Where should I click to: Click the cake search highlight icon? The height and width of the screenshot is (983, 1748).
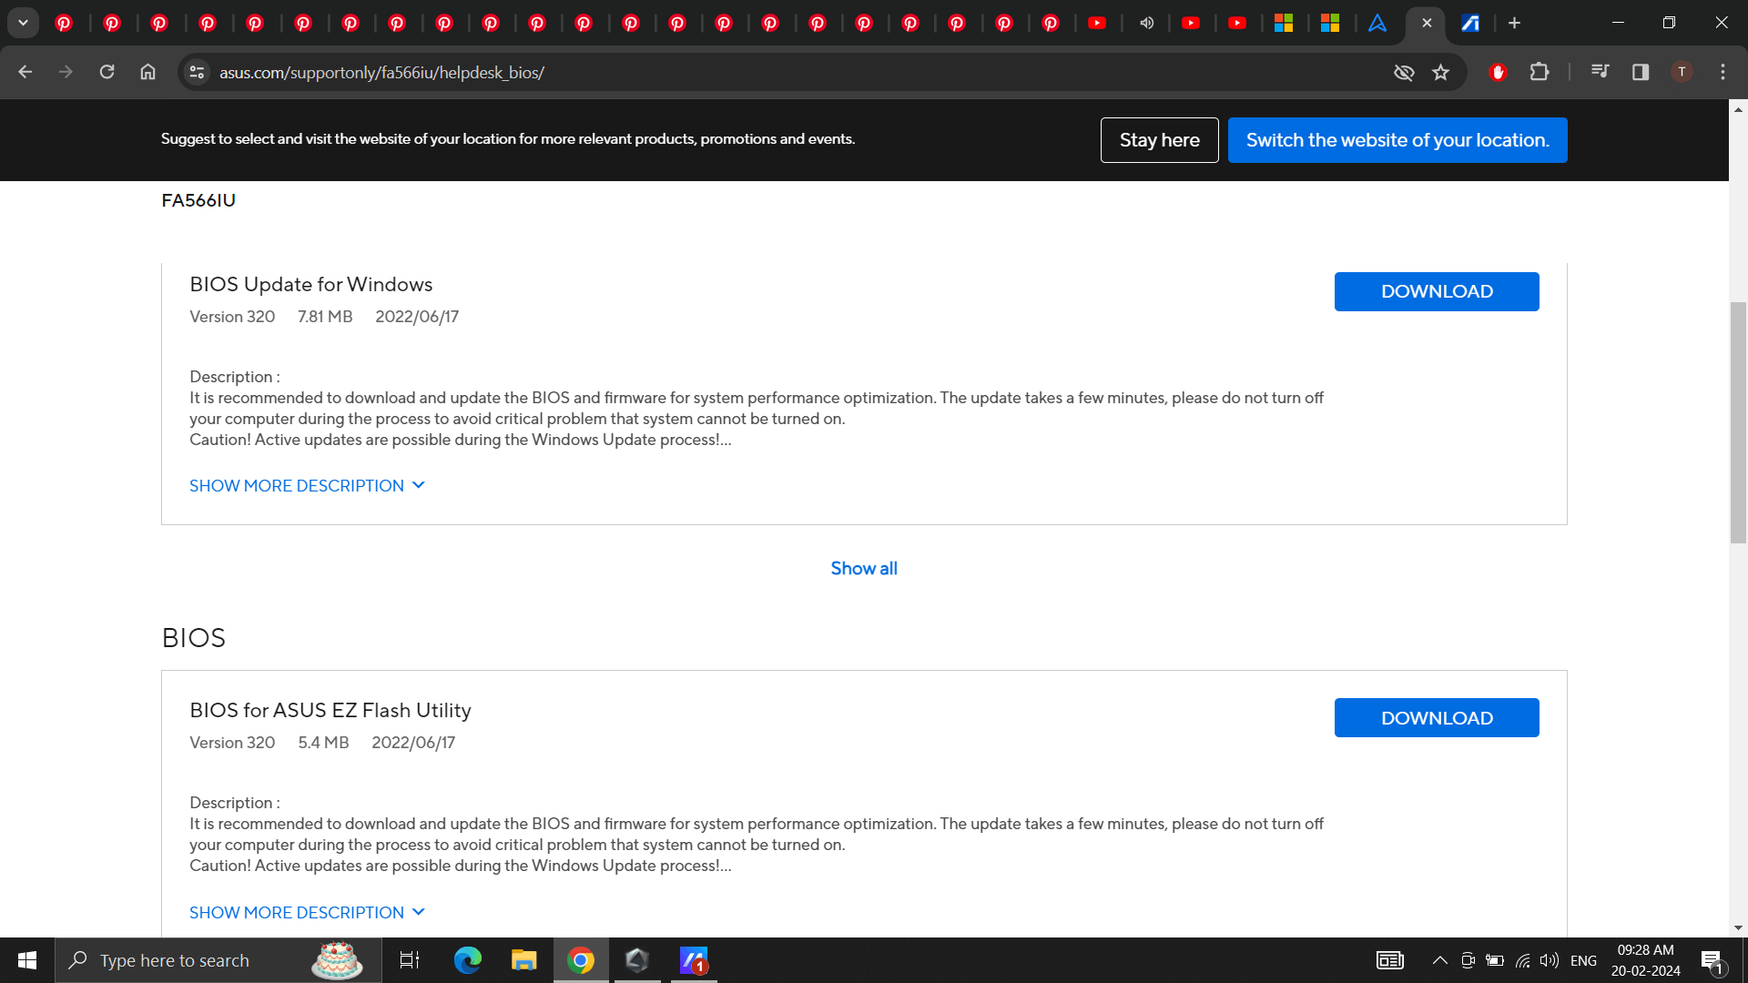tap(337, 960)
